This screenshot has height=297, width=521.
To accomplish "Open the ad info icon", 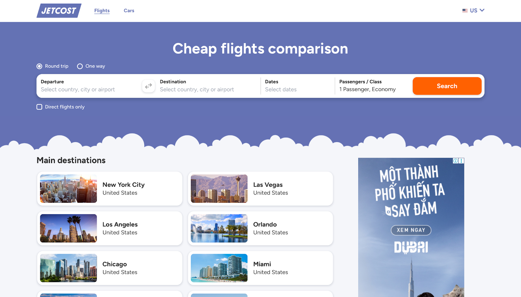I will click(x=456, y=161).
